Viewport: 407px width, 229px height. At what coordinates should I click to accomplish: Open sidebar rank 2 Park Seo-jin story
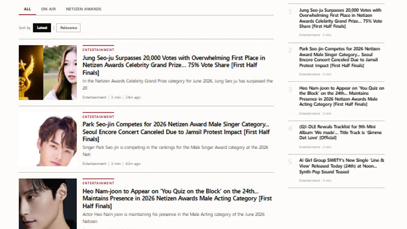click(340, 57)
